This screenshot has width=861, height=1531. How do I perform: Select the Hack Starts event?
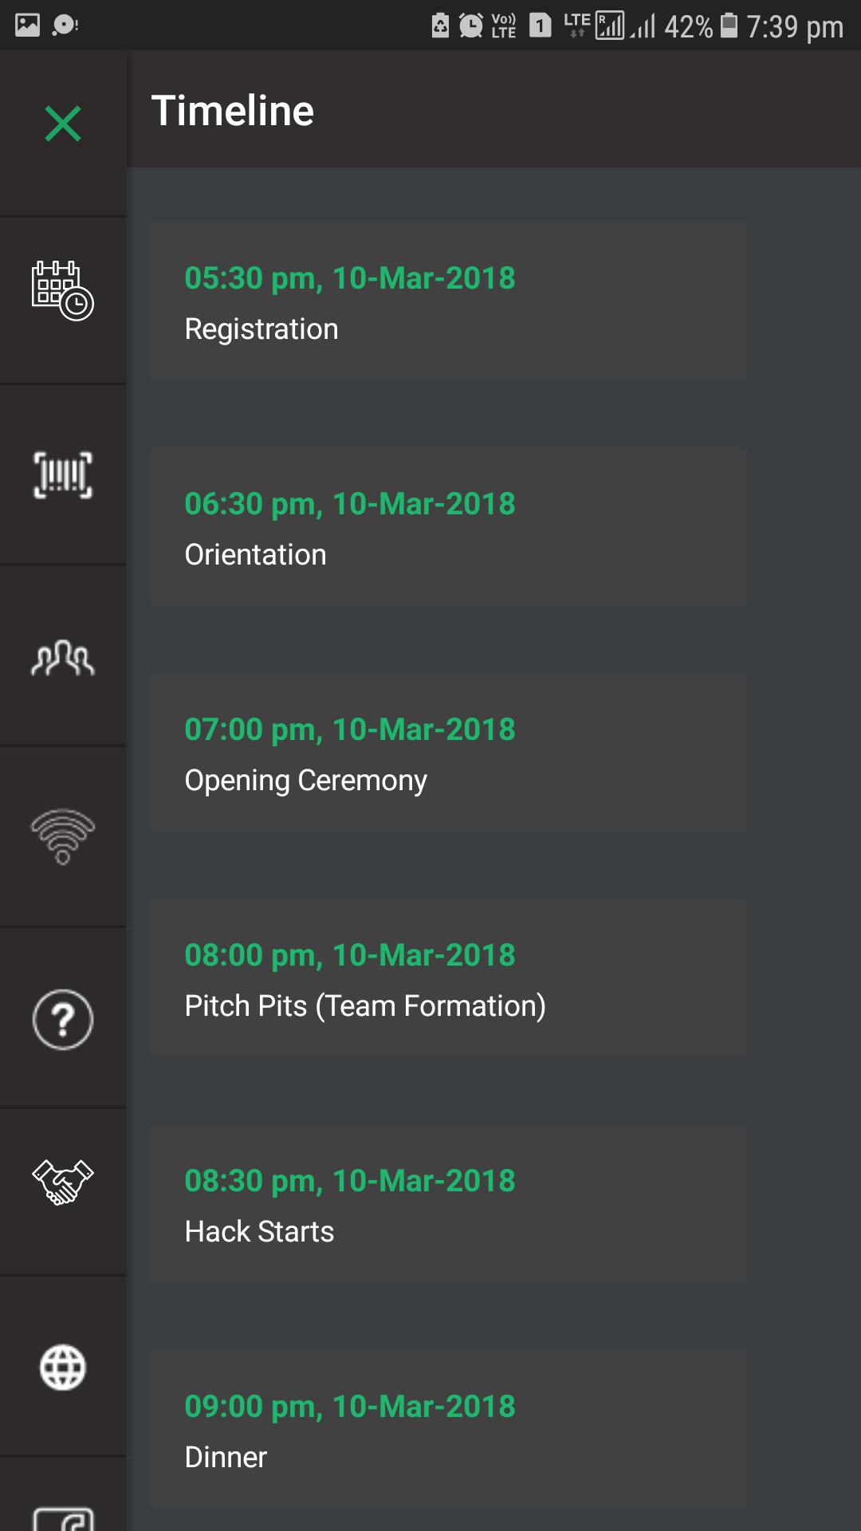coord(449,1204)
